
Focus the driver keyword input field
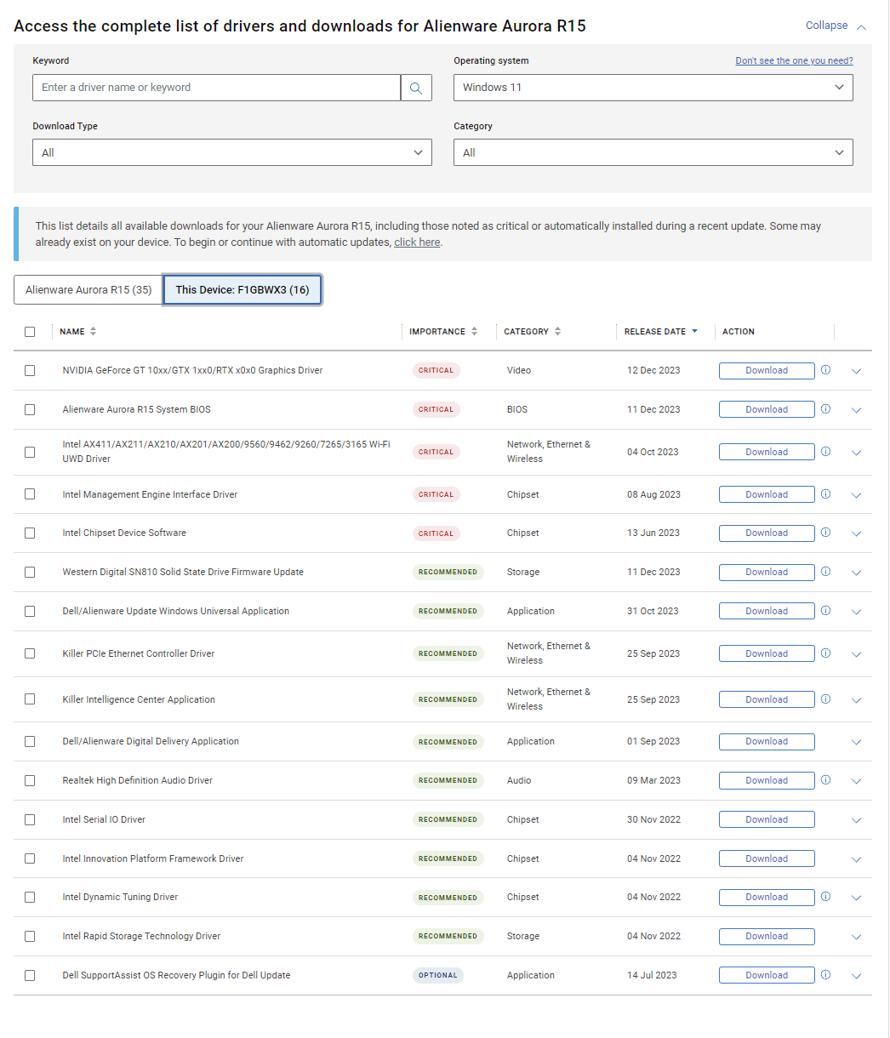(216, 88)
